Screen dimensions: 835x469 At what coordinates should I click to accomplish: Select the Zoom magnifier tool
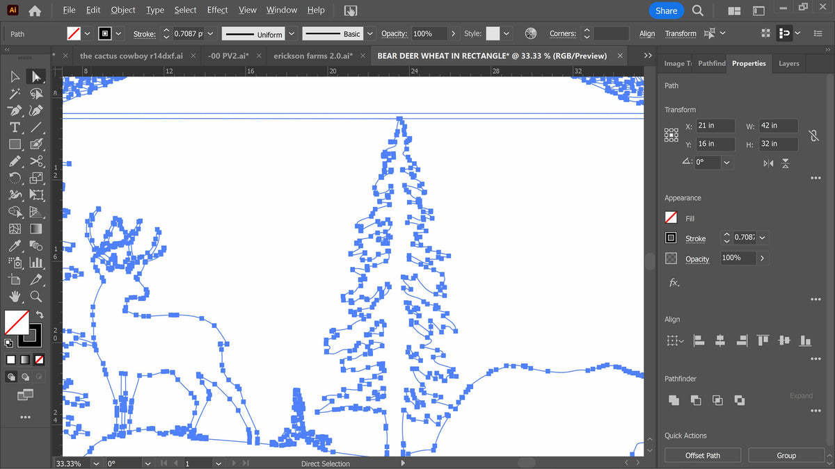click(x=36, y=297)
